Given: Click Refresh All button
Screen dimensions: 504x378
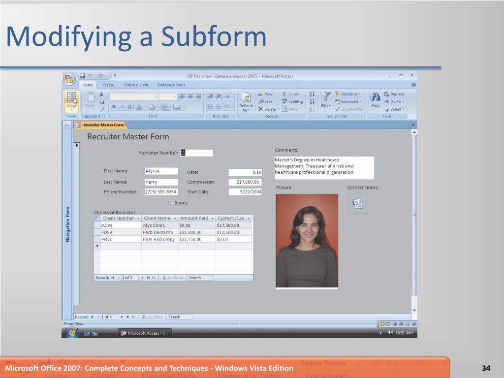Looking at the screenshot, I should click(x=246, y=102).
